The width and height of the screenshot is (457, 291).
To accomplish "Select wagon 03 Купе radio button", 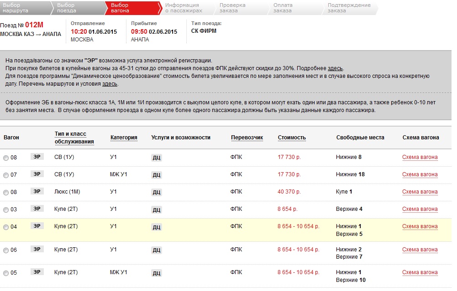I will [6, 210].
